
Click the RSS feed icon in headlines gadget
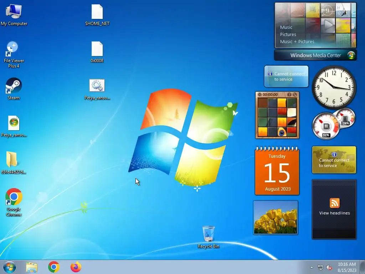click(334, 203)
